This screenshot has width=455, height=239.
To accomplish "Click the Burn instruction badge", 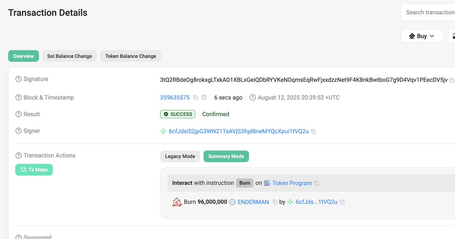I will point(245,183).
